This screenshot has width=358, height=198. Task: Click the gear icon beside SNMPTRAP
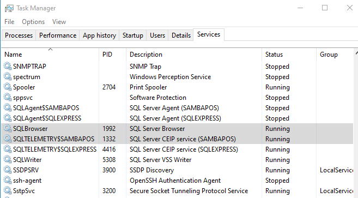point(8,67)
